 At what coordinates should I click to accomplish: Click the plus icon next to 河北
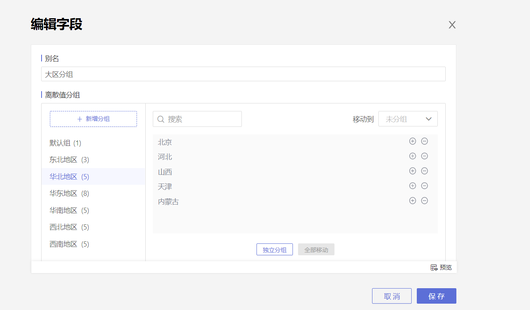[x=412, y=156]
